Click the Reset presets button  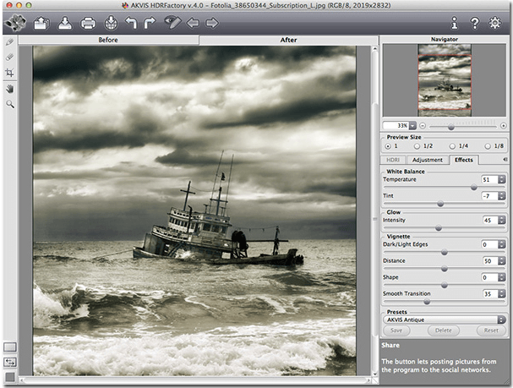pos(491,331)
